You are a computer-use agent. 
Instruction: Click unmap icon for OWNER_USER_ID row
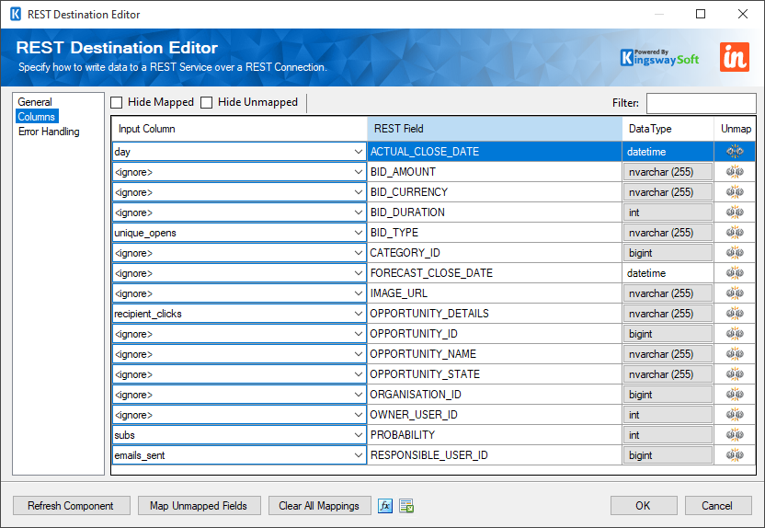(735, 415)
